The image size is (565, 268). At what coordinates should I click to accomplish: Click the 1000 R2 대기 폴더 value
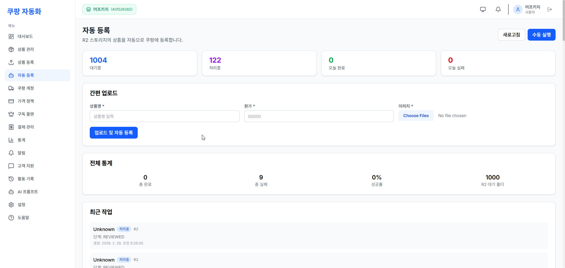[x=493, y=177]
